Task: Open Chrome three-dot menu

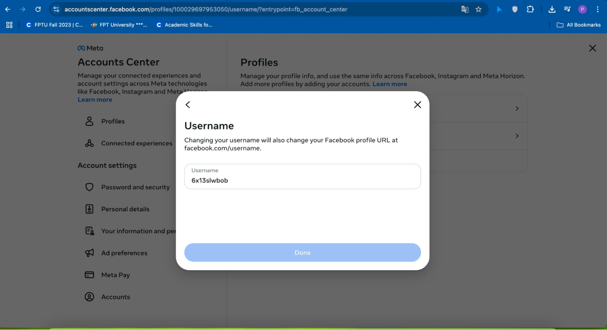Action: coord(598,9)
